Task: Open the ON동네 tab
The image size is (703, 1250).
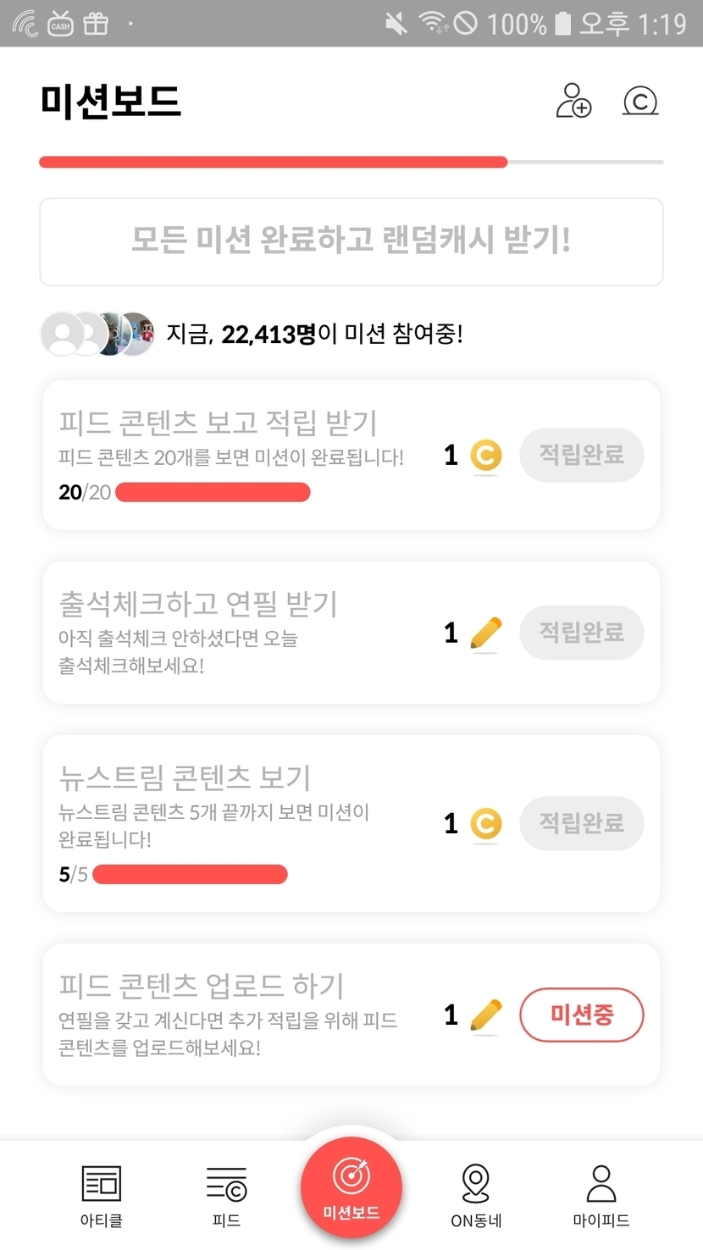Action: (476, 1195)
